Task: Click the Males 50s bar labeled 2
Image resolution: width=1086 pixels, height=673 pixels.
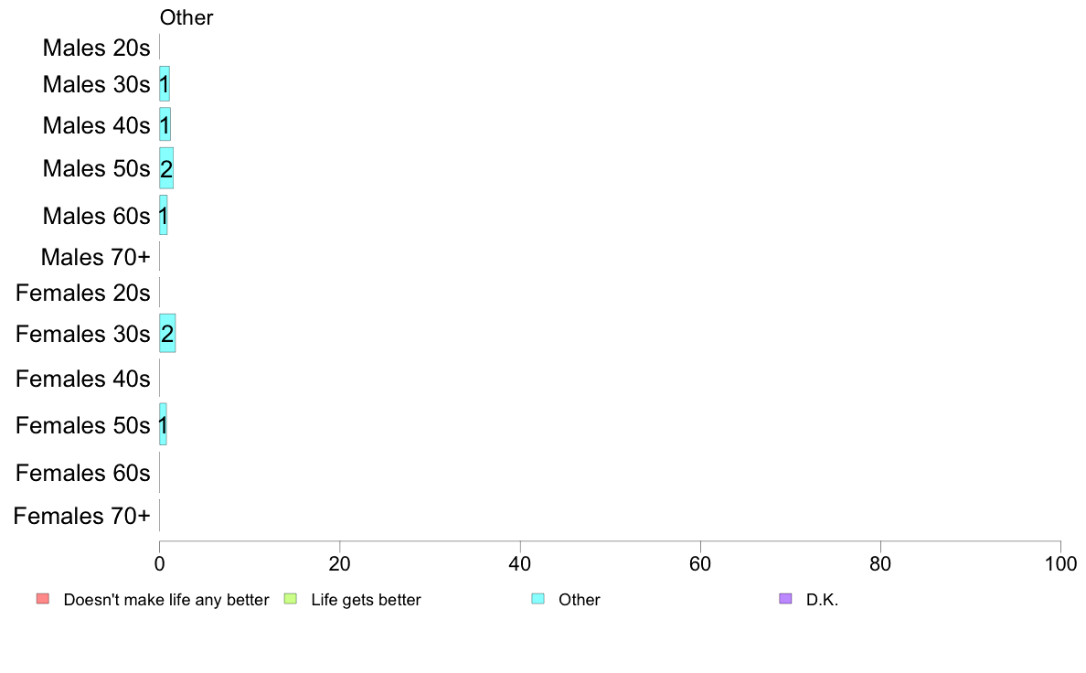Action: click(166, 168)
